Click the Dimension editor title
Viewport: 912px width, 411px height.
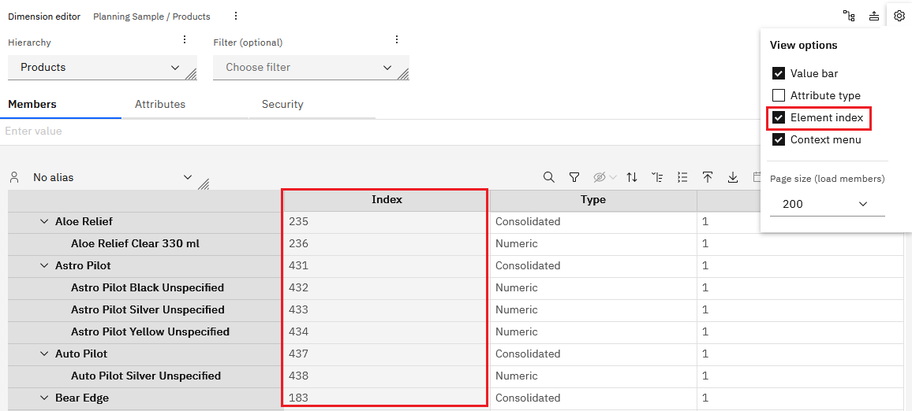(x=44, y=17)
